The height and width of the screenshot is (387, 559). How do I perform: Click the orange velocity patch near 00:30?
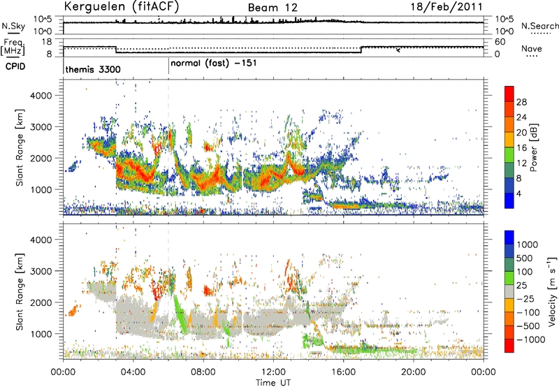73,310
